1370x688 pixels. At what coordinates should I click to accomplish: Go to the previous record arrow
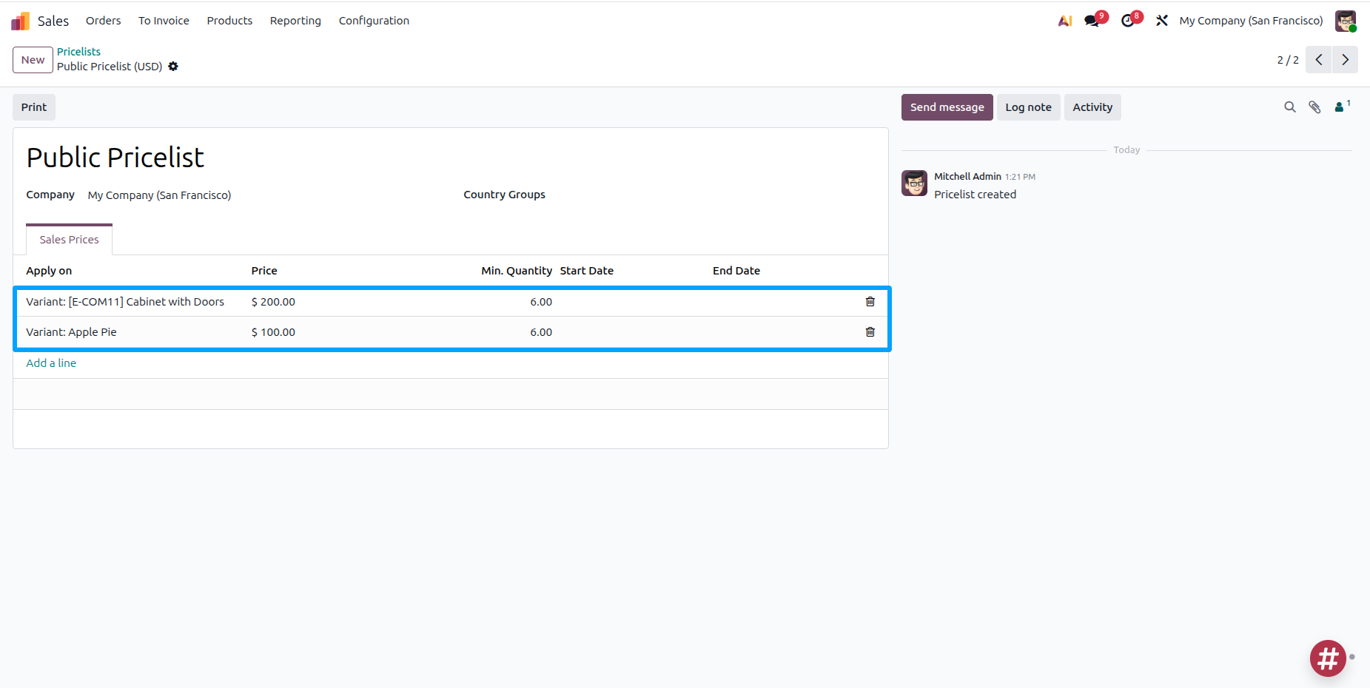pos(1318,60)
